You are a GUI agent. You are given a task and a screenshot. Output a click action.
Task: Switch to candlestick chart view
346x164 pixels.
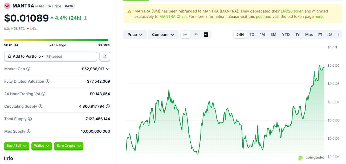click(196, 35)
